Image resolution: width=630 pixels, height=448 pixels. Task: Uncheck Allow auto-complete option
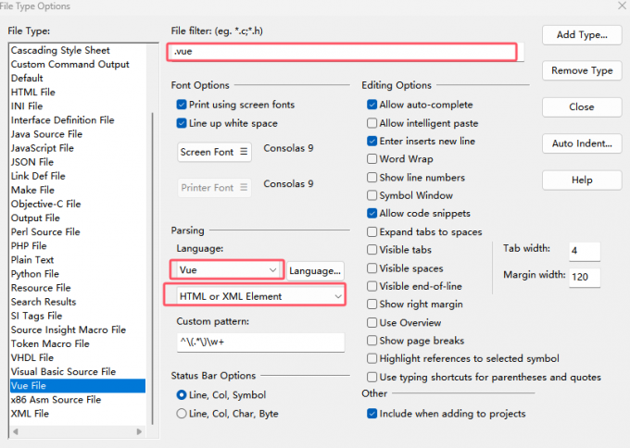[372, 105]
